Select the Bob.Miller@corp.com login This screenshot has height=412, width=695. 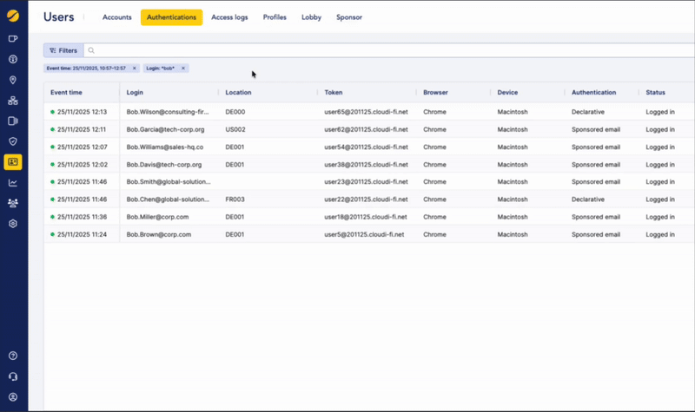tap(157, 217)
